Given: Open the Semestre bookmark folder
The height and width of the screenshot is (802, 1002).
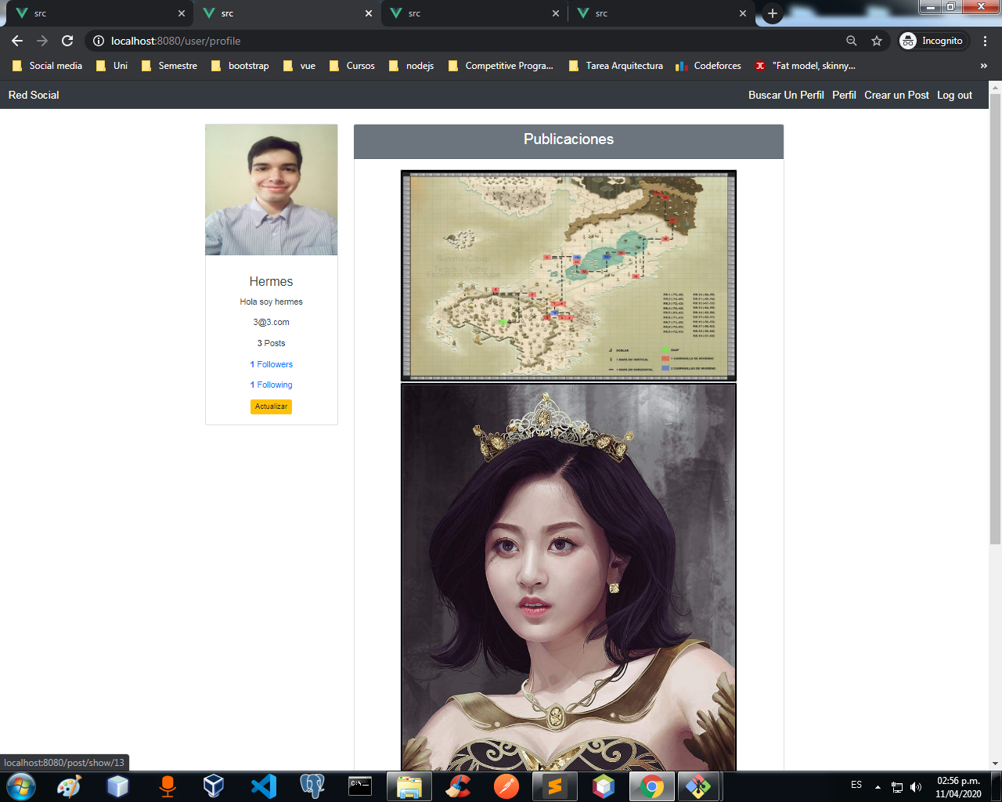Looking at the screenshot, I should pyautogui.click(x=169, y=66).
